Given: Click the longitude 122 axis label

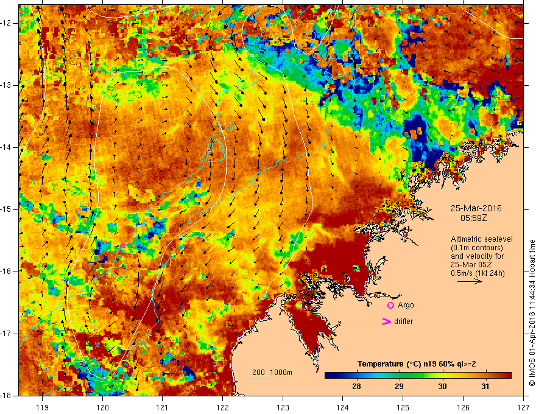Looking at the screenshot, I should point(222,407).
